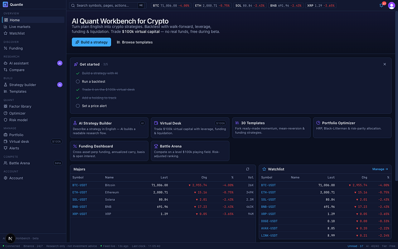Check the Set a price alert item

click(78, 106)
